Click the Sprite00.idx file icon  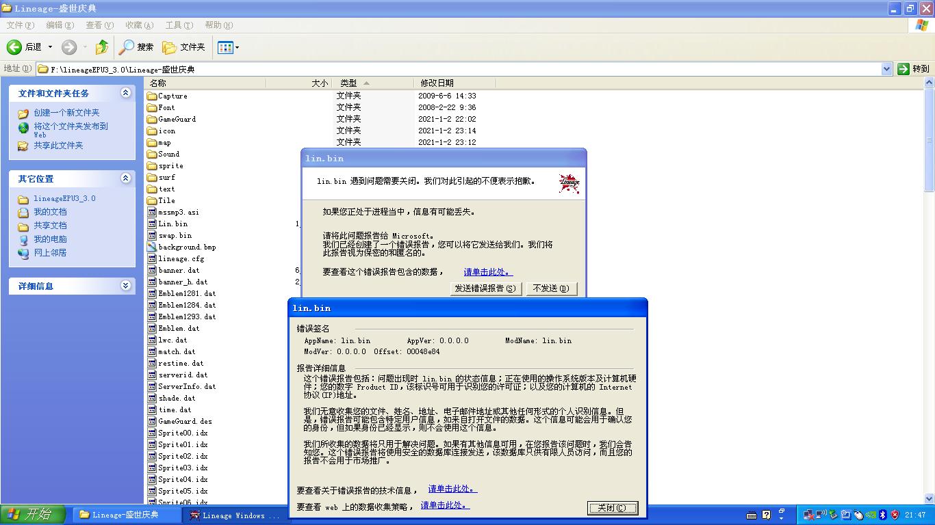tap(152, 433)
